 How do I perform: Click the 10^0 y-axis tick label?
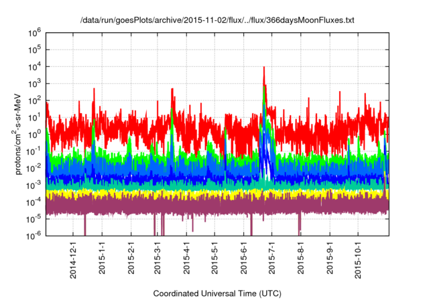click(x=34, y=135)
